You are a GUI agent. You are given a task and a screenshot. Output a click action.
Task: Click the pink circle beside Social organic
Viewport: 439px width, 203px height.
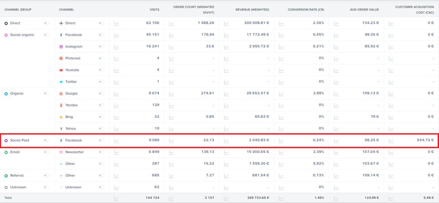tap(6, 35)
